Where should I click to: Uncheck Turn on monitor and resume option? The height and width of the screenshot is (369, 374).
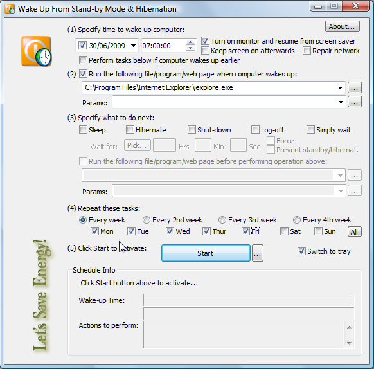205,41
